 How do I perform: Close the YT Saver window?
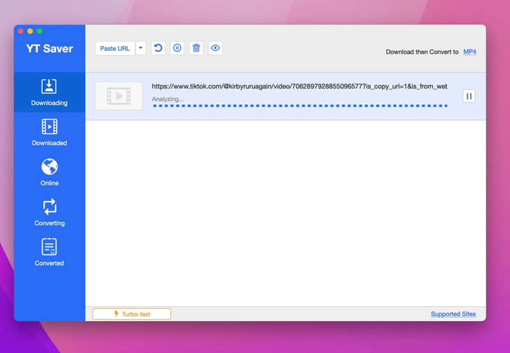tap(20, 31)
